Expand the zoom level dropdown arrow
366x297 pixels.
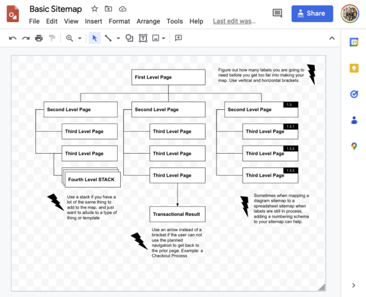pyautogui.click(x=79, y=38)
